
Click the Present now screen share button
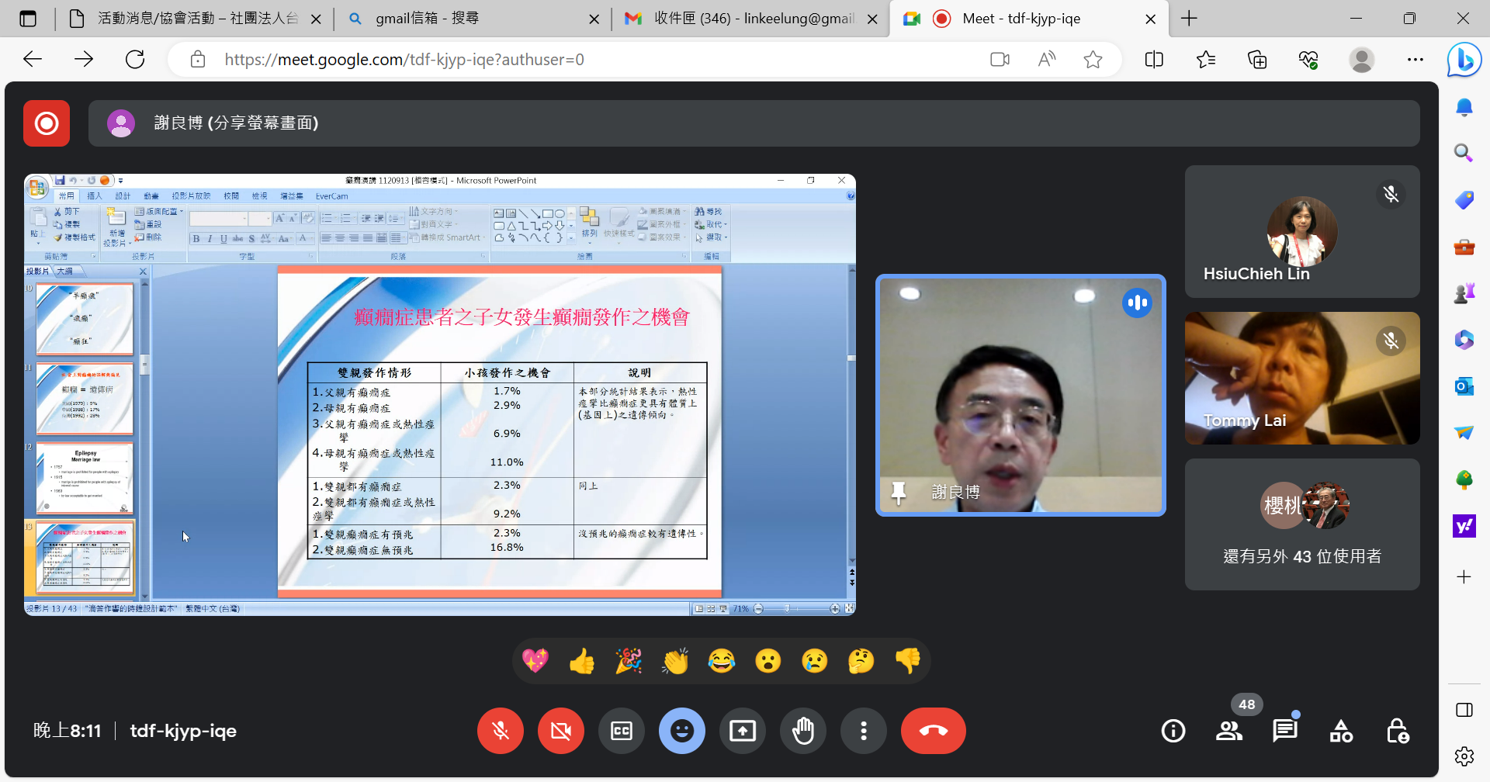click(x=743, y=731)
